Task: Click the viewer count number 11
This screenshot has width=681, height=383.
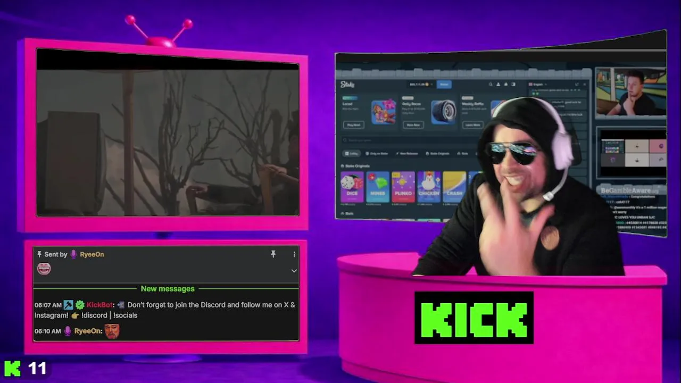Action: point(38,368)
